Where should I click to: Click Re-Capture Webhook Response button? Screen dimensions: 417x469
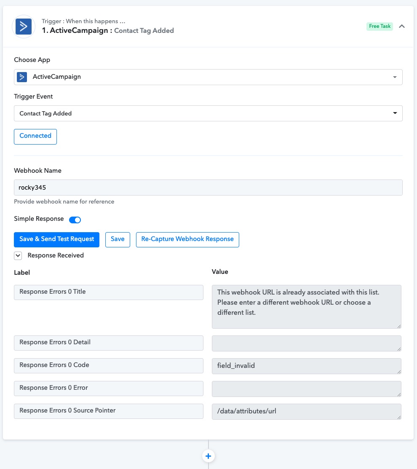point(187,240)
